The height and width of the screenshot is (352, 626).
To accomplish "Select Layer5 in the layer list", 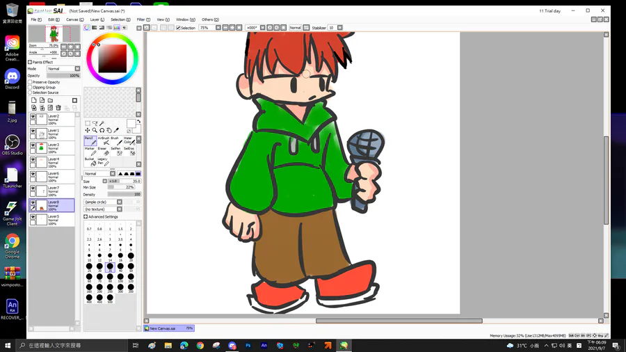I will click(x=52, y=220).
